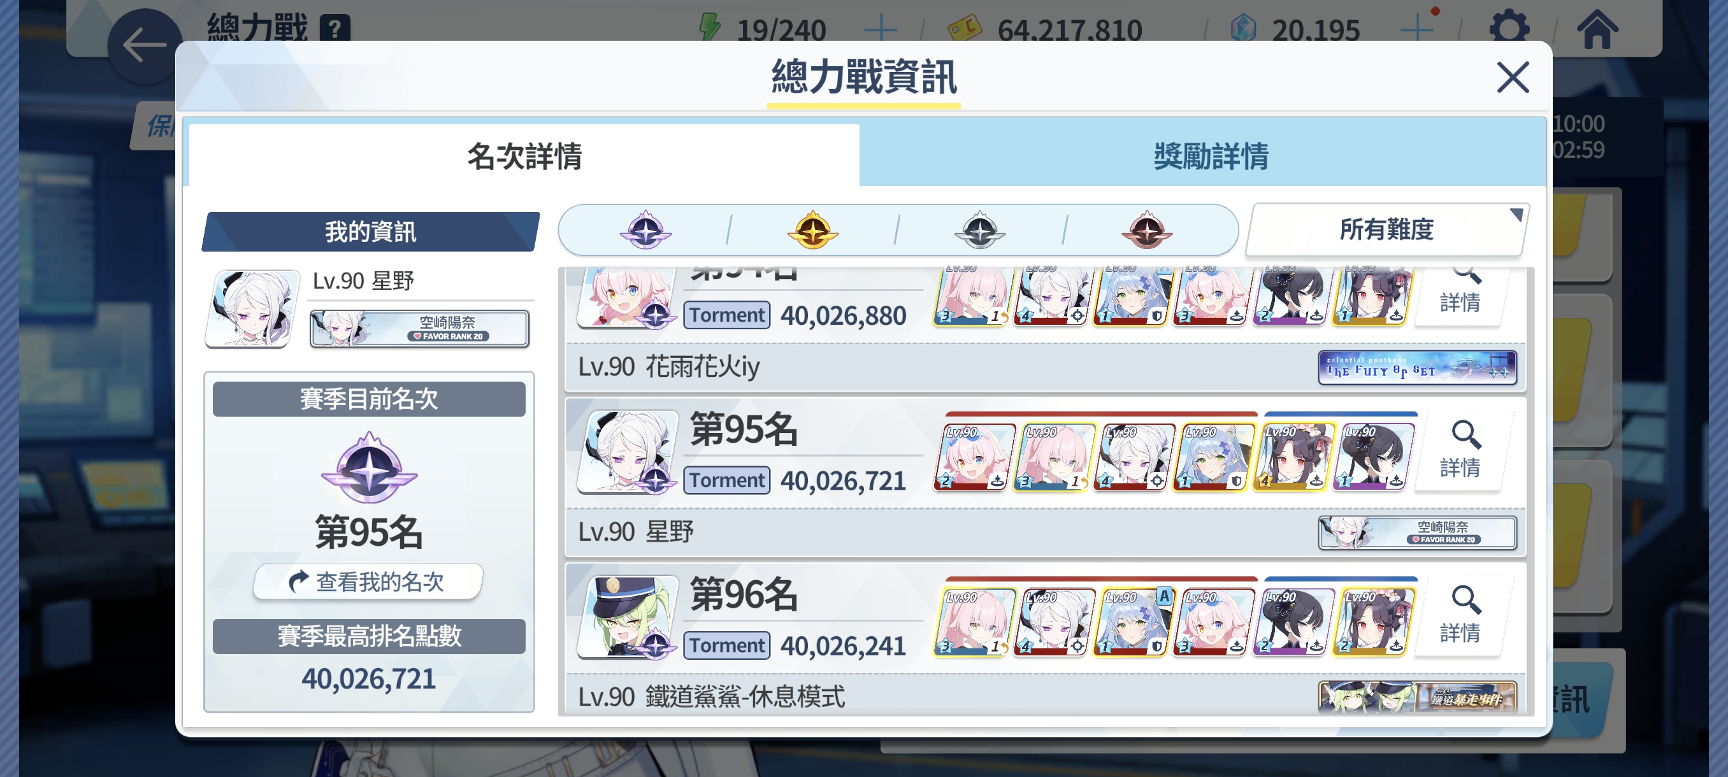Add gems with plus next to 20,195

point(1417,29)
